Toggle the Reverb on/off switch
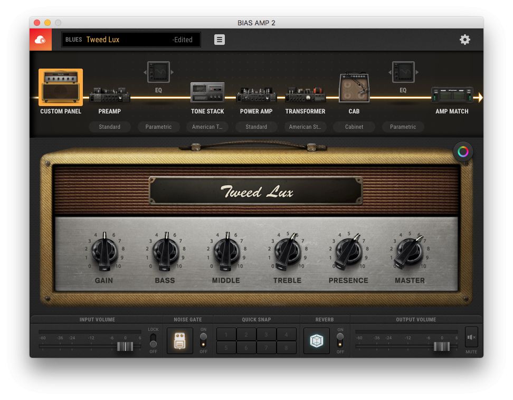Screen dimensions: 513x400 click(x=340, y=340)
